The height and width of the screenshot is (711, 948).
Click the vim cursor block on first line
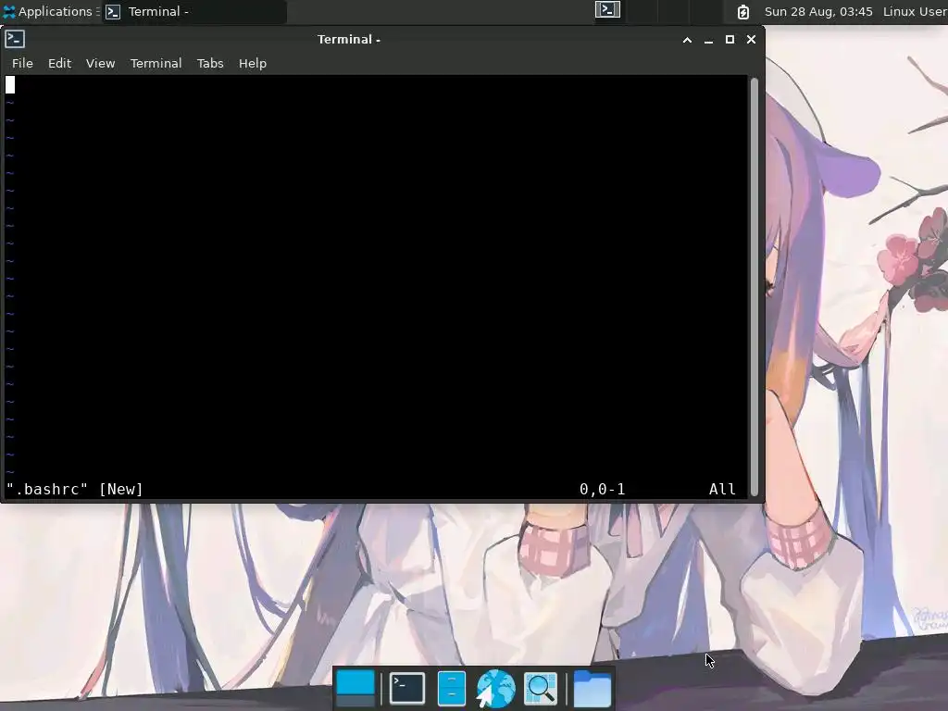point(10,85)
